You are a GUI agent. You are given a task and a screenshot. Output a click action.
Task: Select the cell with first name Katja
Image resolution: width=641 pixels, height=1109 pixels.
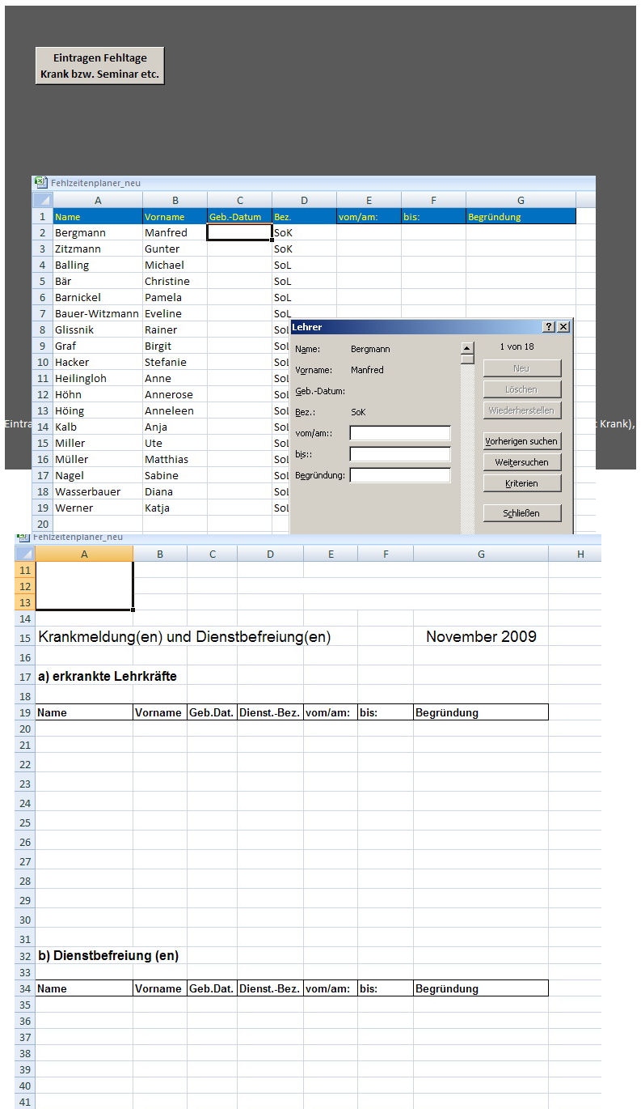pyautogui.click(x=175, y=508)
